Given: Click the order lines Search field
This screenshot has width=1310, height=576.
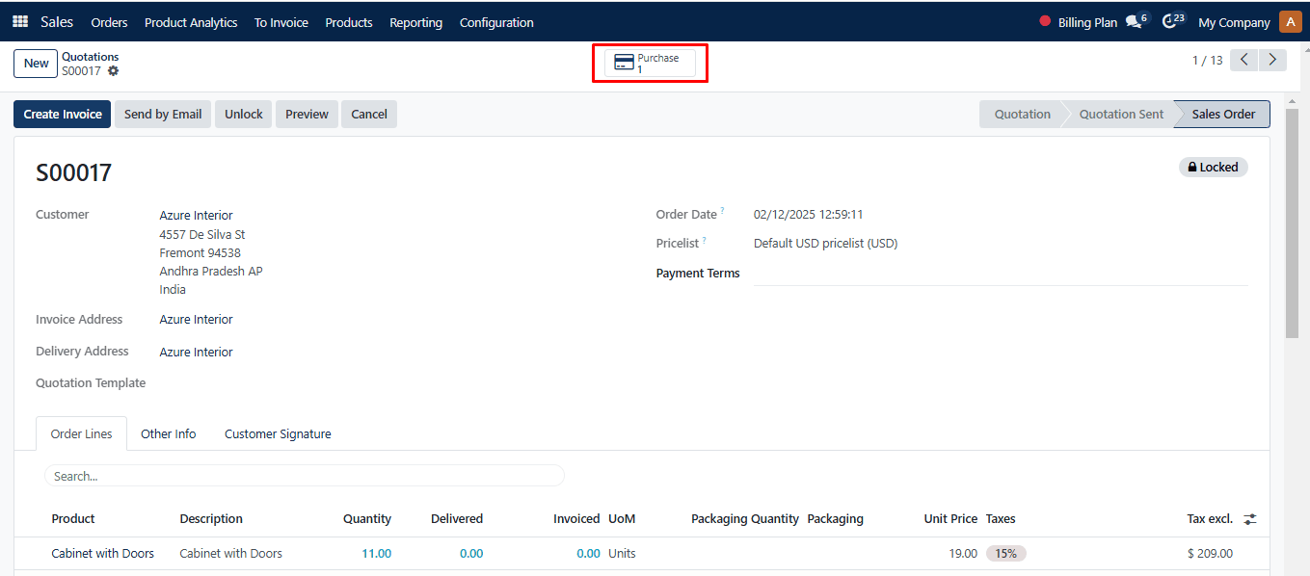Looking at the screenshot, I should (305, 476).
